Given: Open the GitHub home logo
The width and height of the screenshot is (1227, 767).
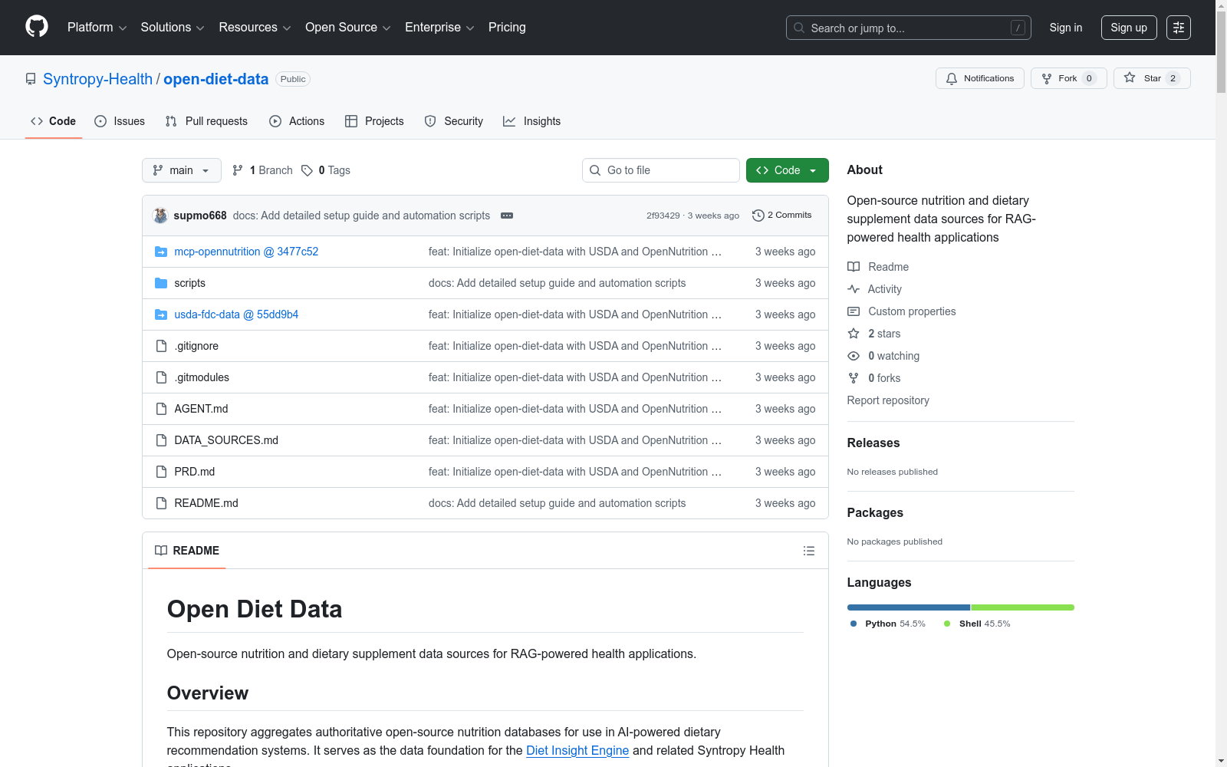Looking at the screenshot, I should 37,27.
